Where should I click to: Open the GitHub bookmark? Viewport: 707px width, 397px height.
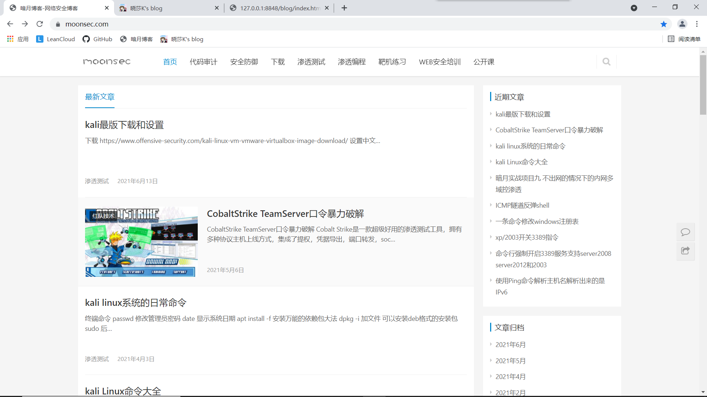[98, 39]
